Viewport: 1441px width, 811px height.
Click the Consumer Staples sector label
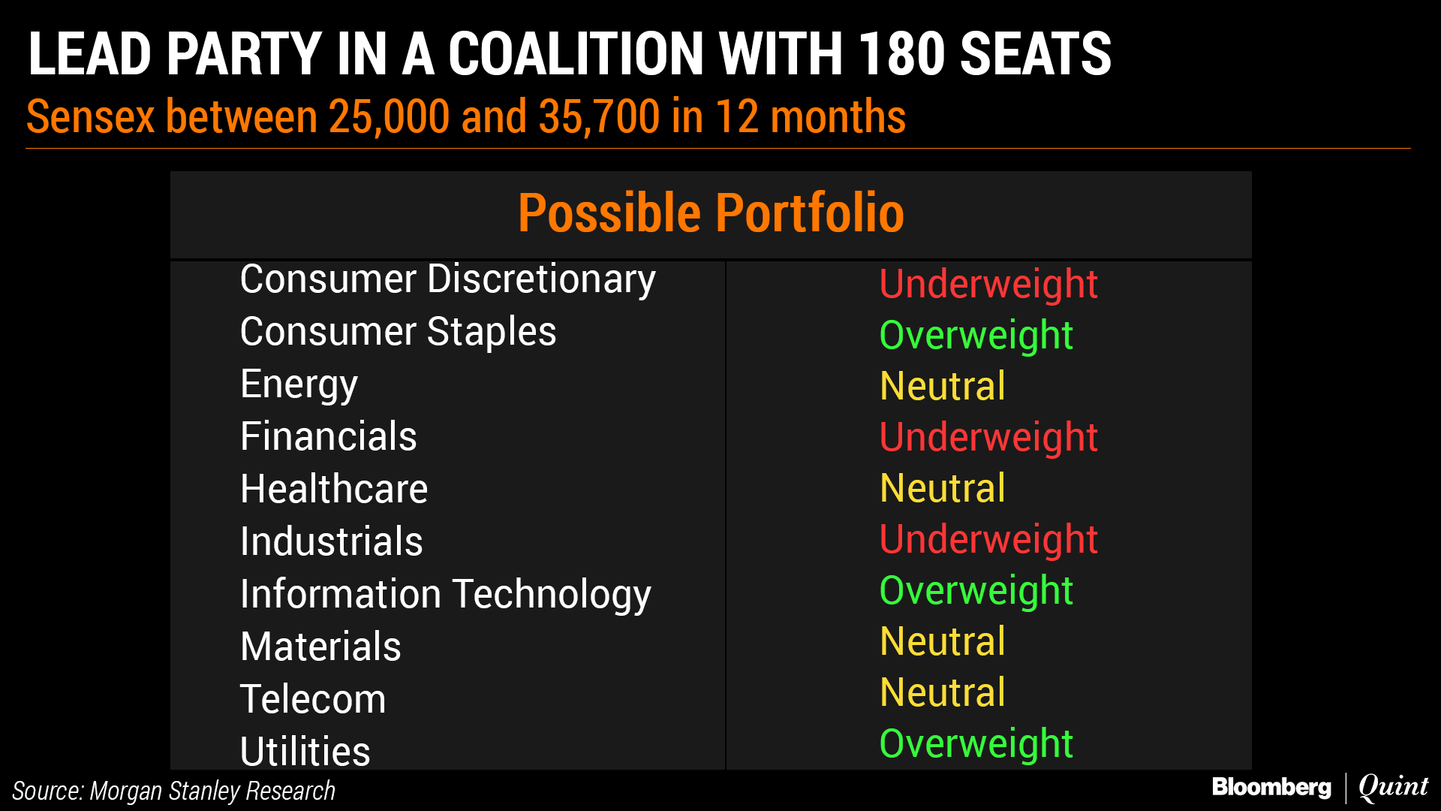click(x=398, y=332)
